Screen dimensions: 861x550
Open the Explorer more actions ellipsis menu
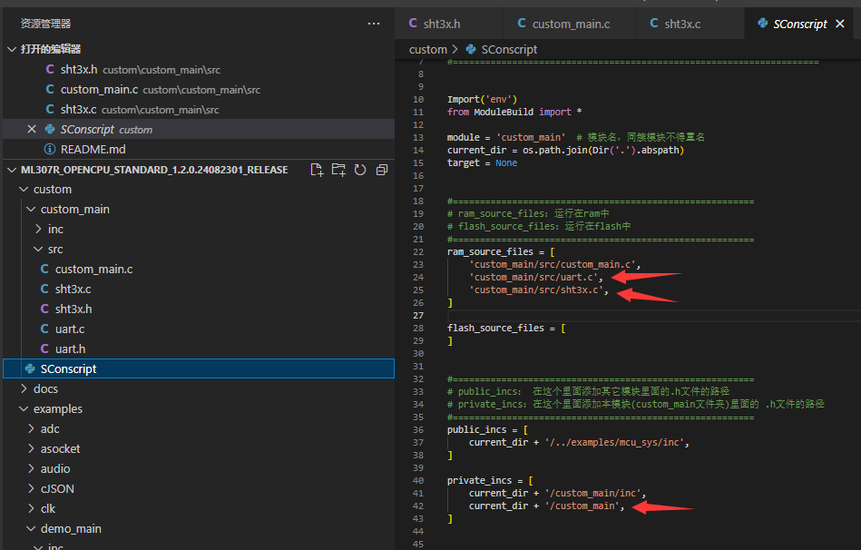point(374,24)
